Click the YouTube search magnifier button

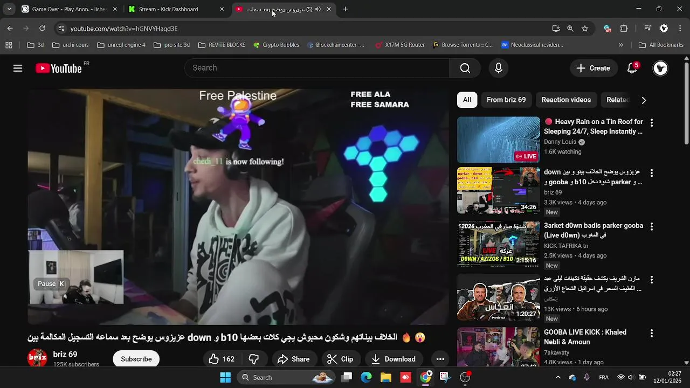tap(465, 68)
